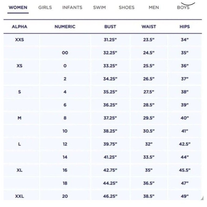Open the INFANTS size chart tab
The image size is (207, 207).
click(x=72, y=8)
